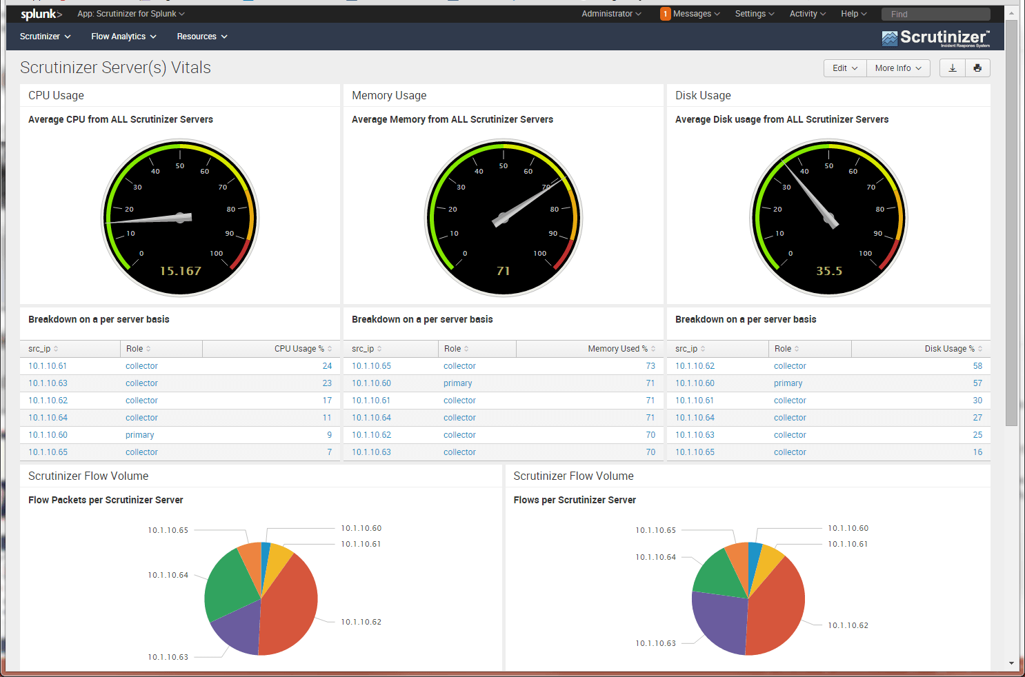Open 10.1.10.63 in CPU table
1025x677 pixels.
(x=48, y=383)
